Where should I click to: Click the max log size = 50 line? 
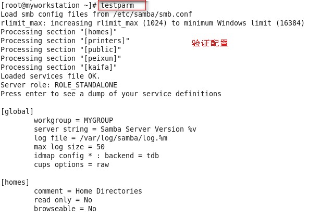click(x=69, y=147)
